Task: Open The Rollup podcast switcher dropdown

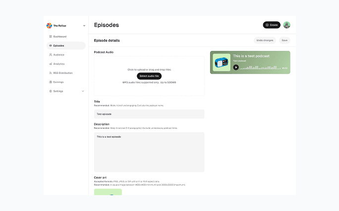Action: click(84, 25)
